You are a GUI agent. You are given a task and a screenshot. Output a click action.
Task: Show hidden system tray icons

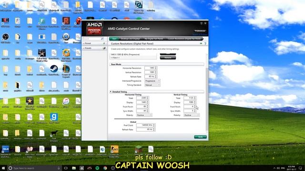point(274,168)
